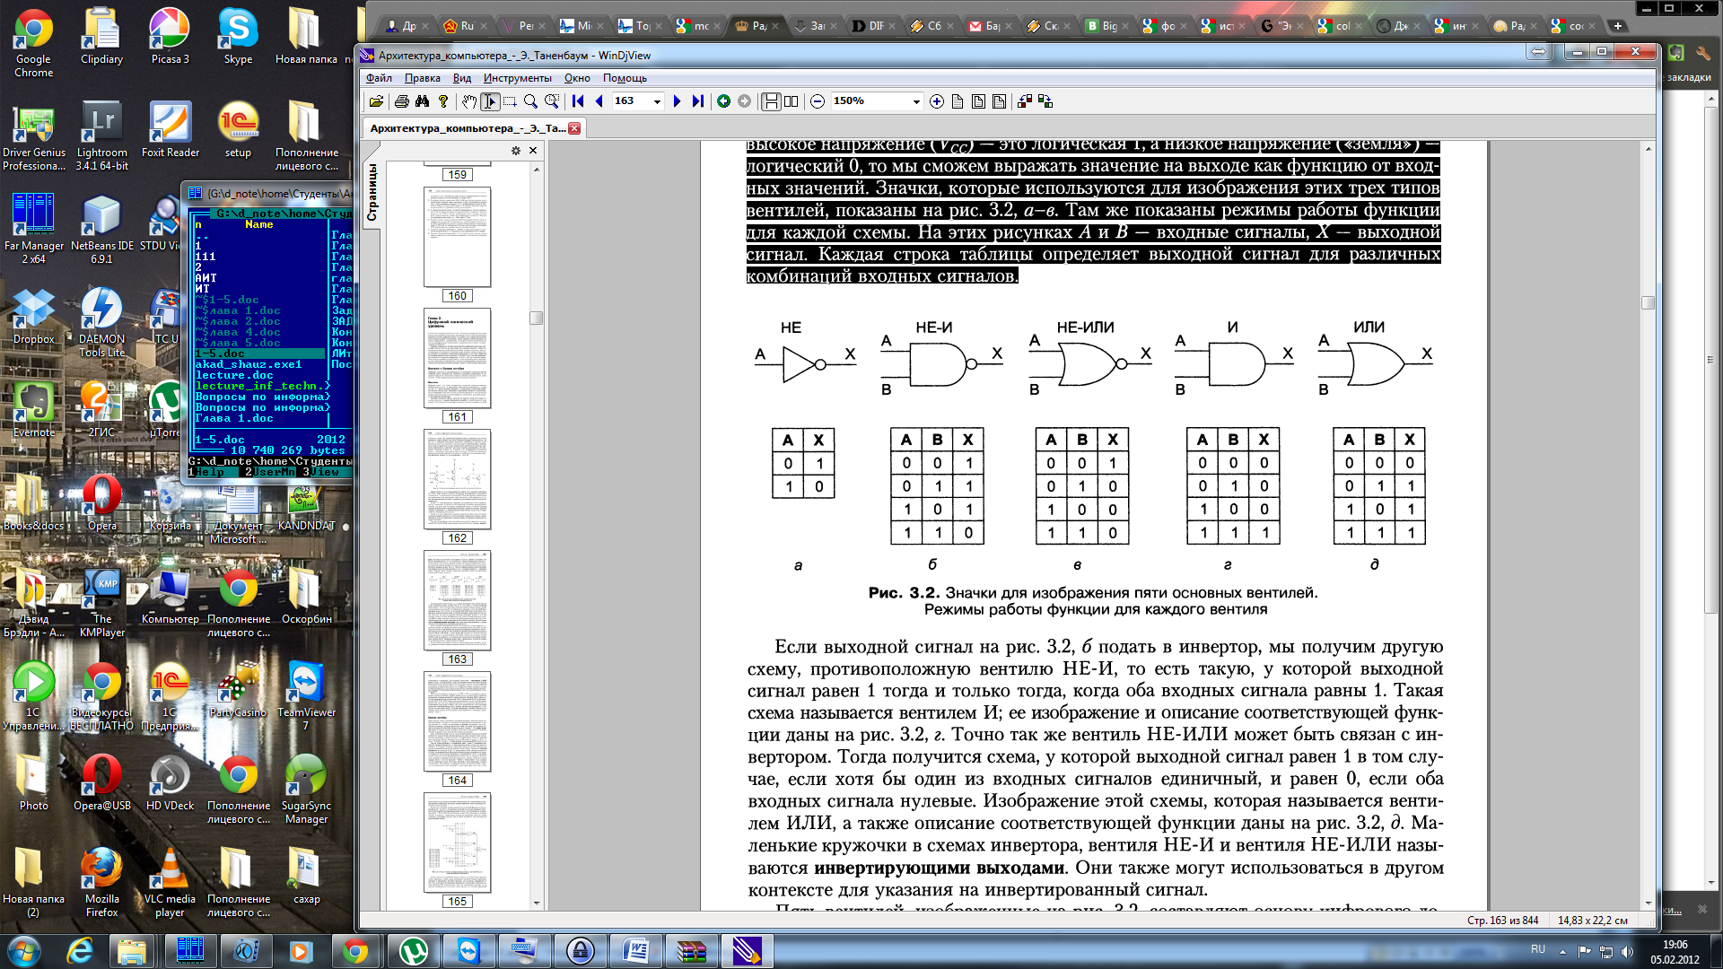Viewport: 1723px width, 969px height.
Task: Open the Skype desktop shortcut
Action: click(238, 38)
